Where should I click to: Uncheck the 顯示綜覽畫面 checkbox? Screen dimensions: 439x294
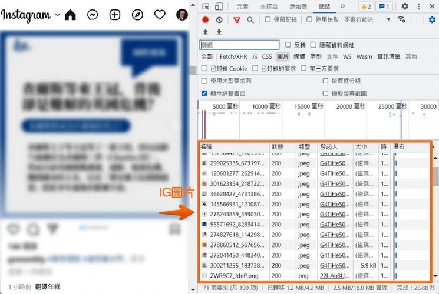pyautogui.click(x=204, y=93)
